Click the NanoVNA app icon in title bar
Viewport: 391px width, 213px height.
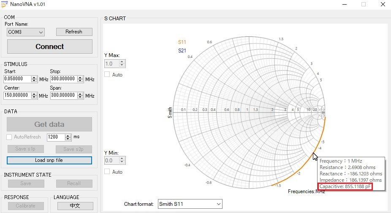5,4
